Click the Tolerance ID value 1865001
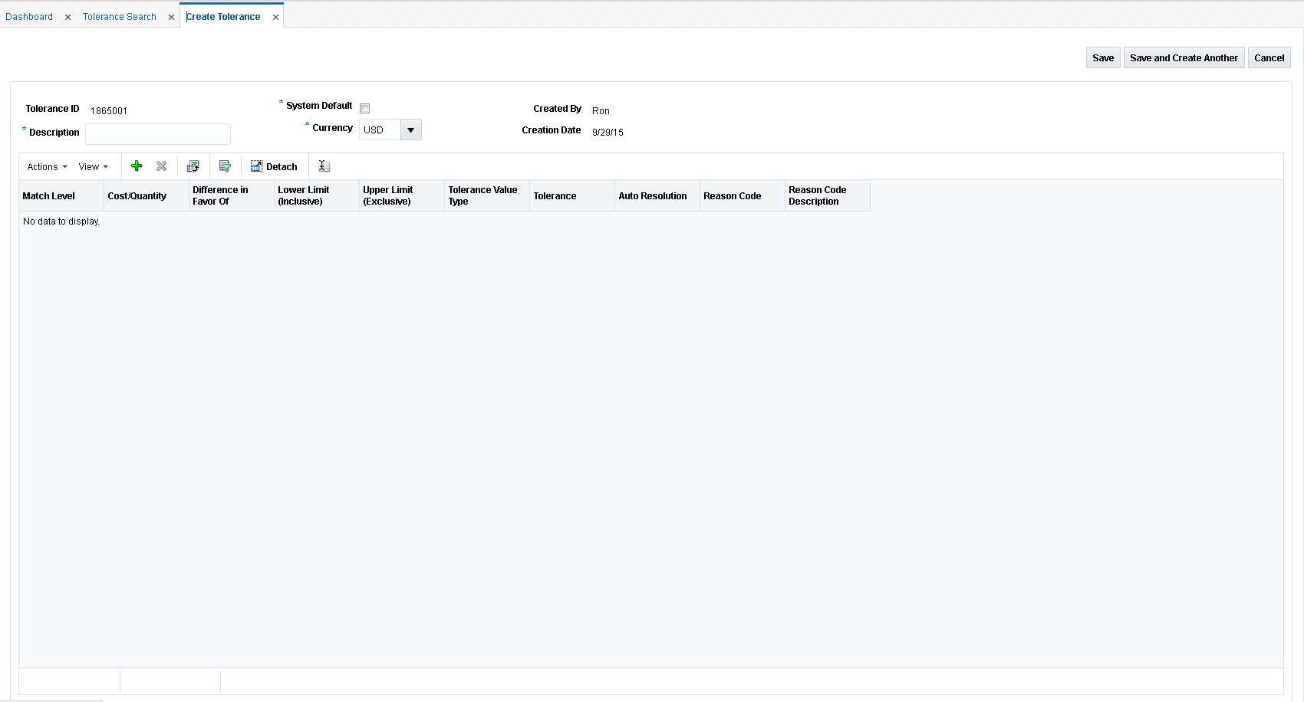 coord(109,111)
